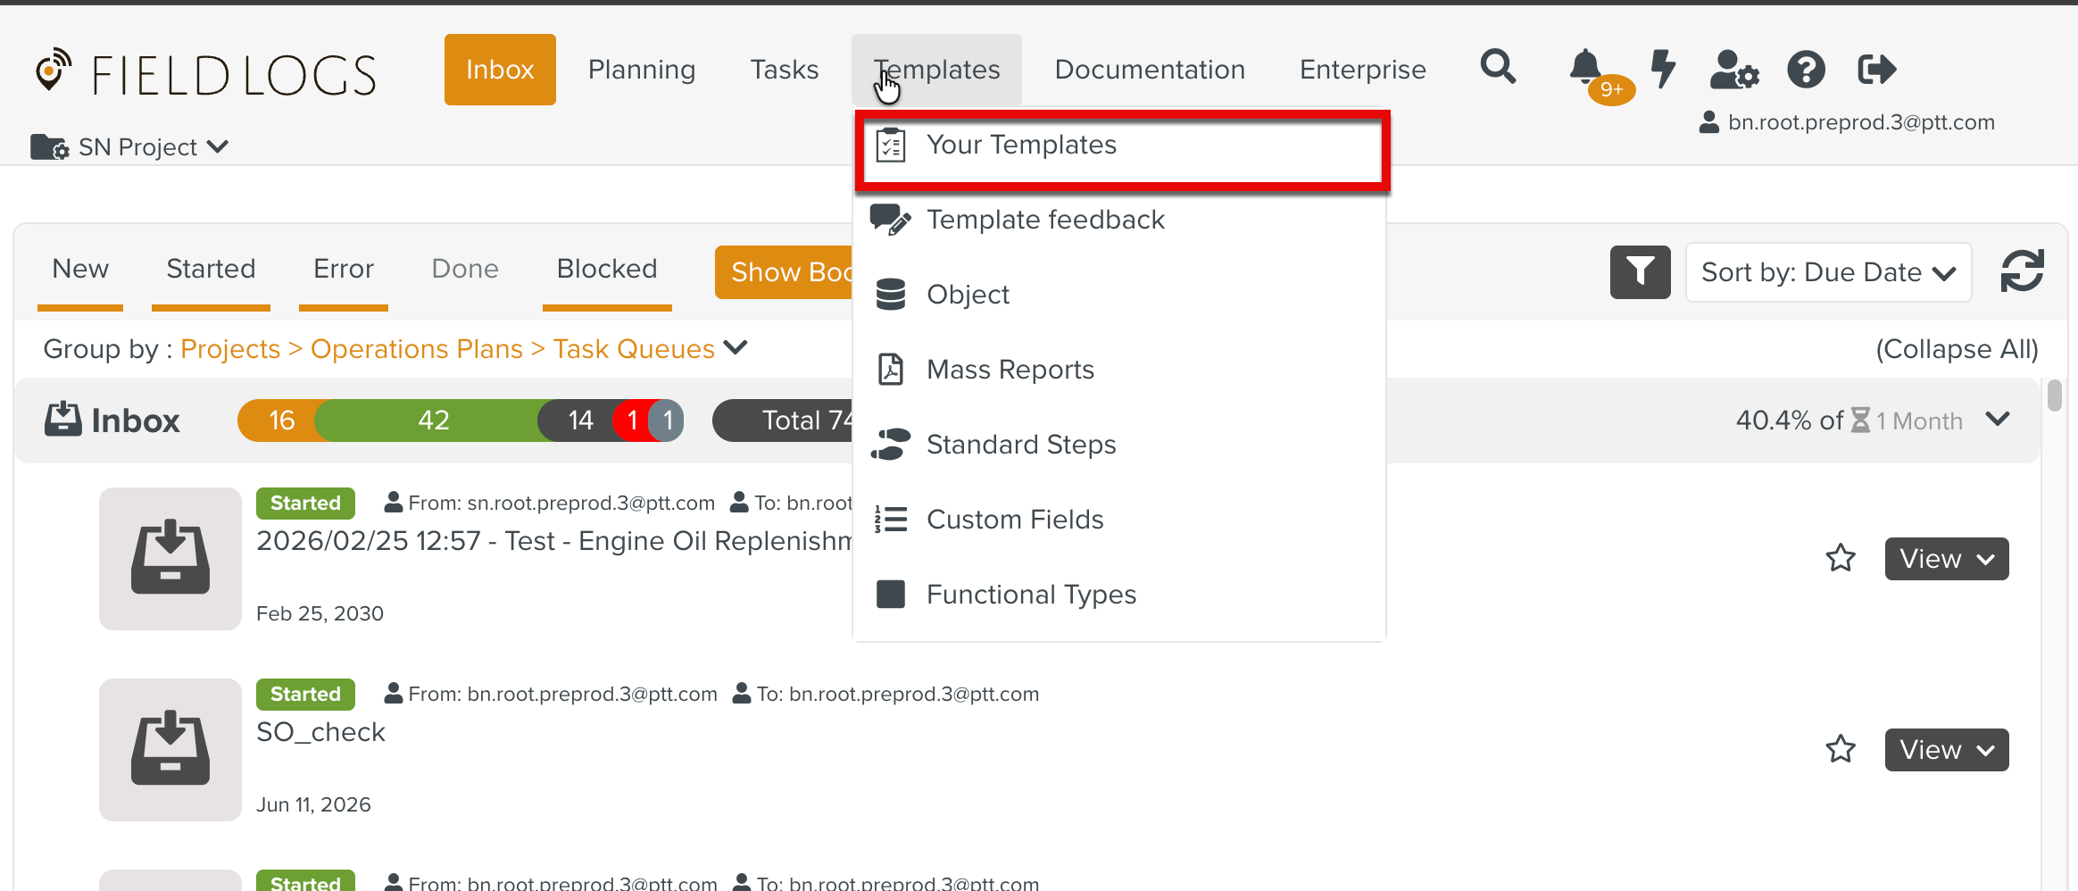
Task: Open the SO_check task title
Action: pos(320,732)
